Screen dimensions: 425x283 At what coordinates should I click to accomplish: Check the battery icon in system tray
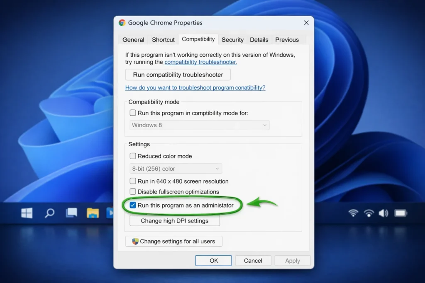(401, 213)
